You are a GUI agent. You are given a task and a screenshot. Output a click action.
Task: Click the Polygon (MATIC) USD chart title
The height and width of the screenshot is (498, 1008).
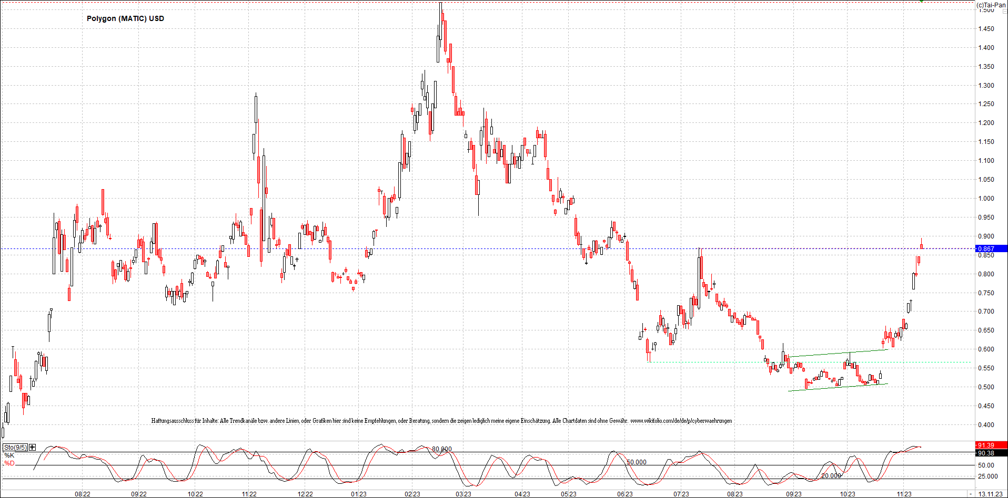click(125, 18)
